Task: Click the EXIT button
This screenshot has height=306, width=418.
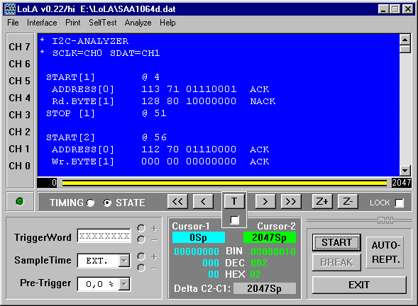Action: [x=359, y=285]
